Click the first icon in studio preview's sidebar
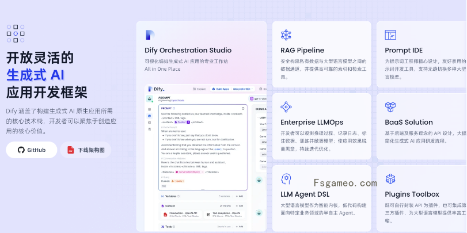This screenshot has width=467, height=233. [150, 109]
